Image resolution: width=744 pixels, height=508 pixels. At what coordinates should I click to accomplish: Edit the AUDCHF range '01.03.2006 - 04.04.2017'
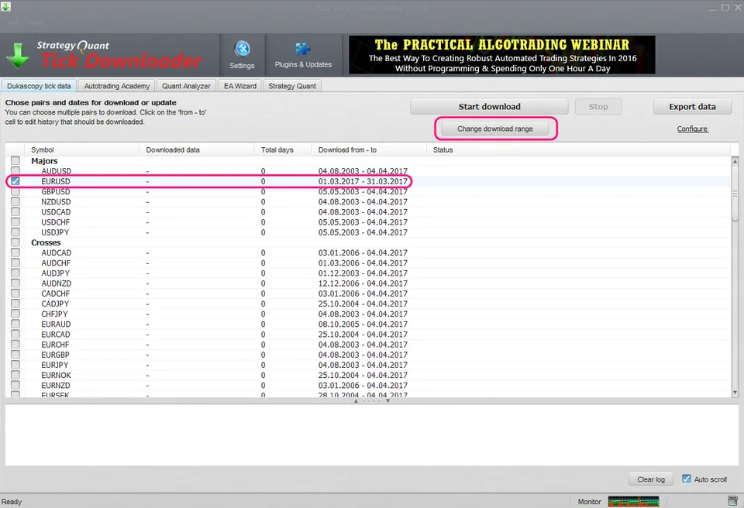[363, 263]
